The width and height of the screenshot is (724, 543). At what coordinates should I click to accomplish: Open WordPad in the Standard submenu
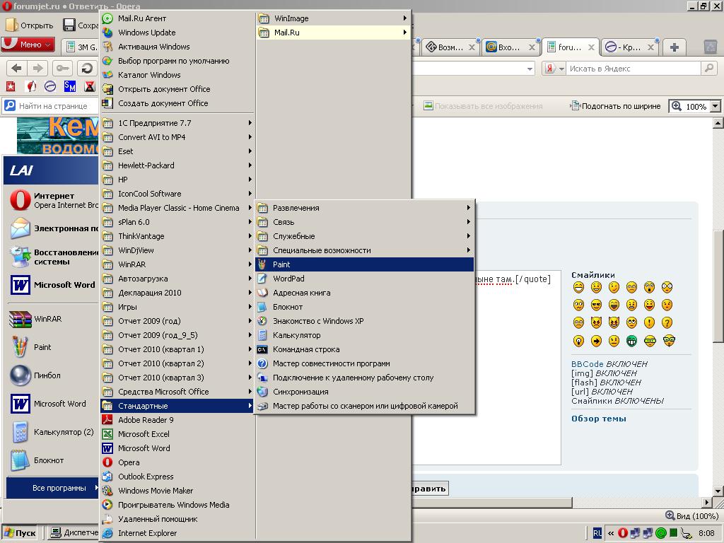point(288,279)
